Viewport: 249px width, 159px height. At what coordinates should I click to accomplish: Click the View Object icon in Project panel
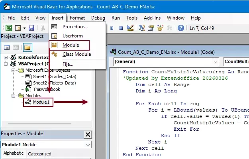tap(16, 47)
